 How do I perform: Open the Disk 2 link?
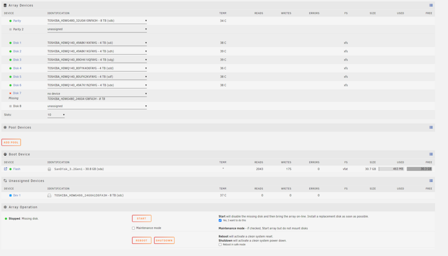17,51
